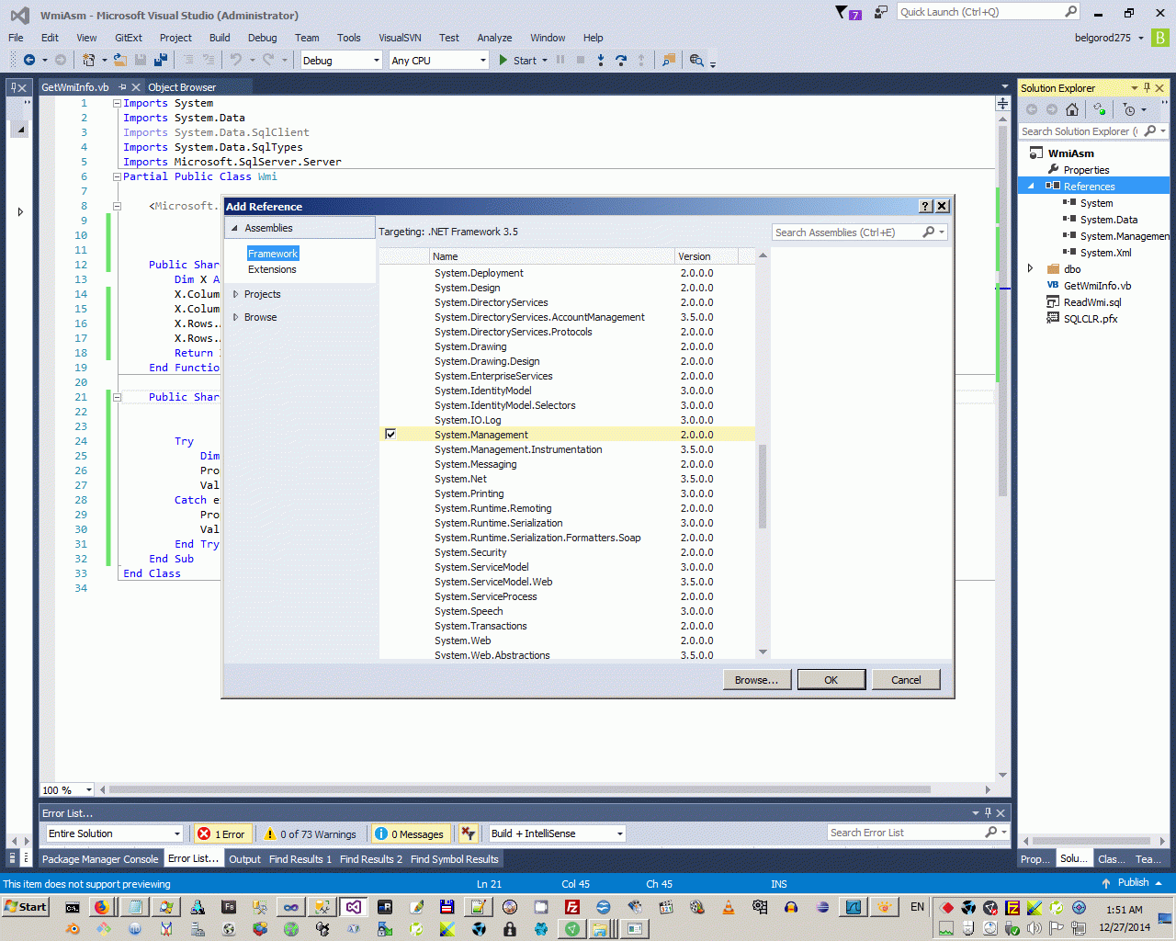Click the magnifier in Search Assemblies box
This screenshot has width=1176, height=941.
coord(929,232)
